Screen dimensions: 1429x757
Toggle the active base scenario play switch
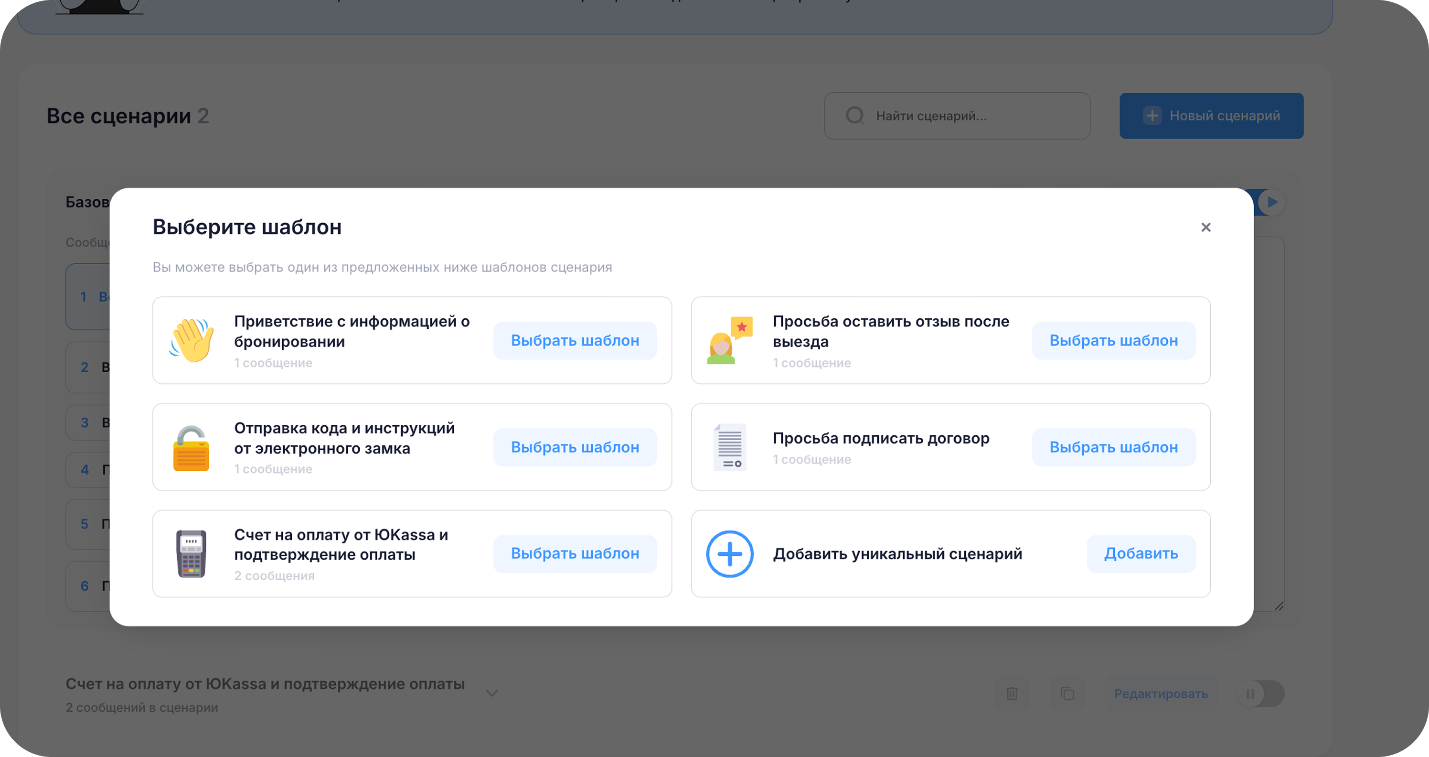[x=1270, y=202]
